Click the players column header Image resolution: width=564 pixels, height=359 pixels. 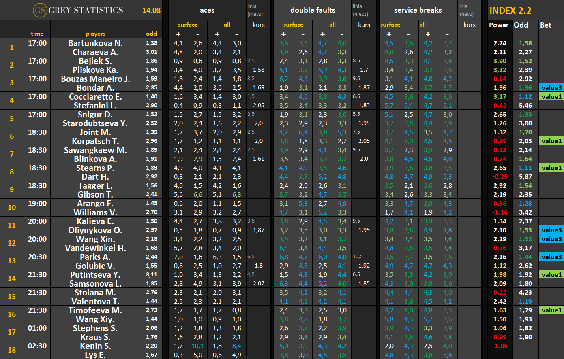(95, 34)
